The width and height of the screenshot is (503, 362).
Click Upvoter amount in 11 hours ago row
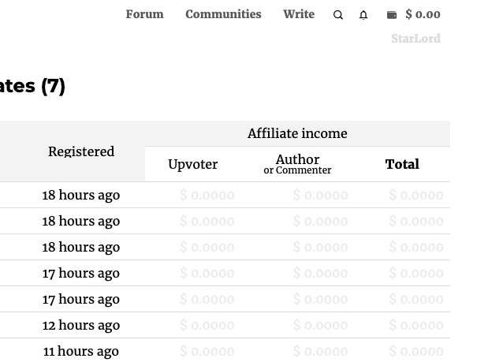pos(207,351)
